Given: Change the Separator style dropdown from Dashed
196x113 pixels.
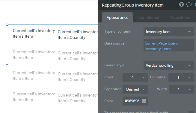Looking at the screenshot, I should (135, 89).
